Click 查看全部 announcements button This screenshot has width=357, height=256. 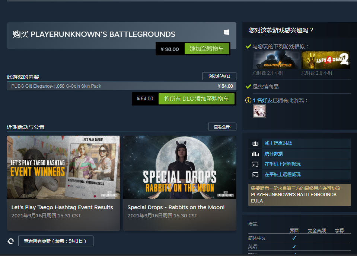222,127
